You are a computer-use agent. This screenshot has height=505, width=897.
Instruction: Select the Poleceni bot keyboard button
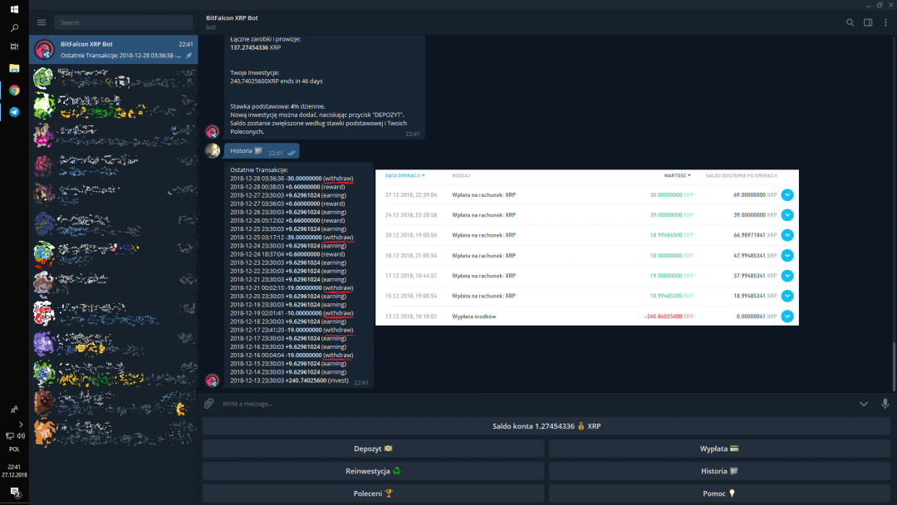point(372,493)
